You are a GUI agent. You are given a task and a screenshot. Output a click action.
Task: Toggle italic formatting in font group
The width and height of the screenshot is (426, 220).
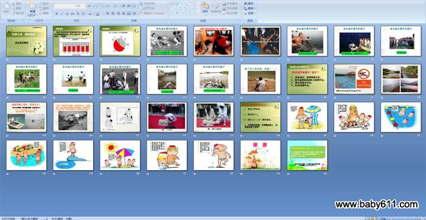point(61,13)
